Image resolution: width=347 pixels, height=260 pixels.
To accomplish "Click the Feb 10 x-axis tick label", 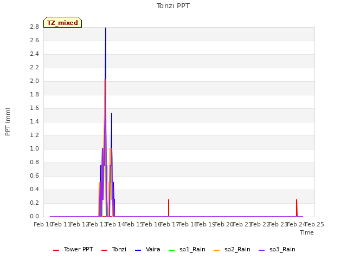I will (43, 224).
